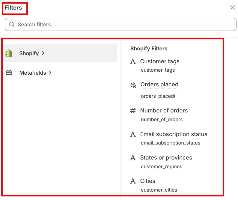The width and height of the screenshot is (238, 200).
Task: Choose the customer_regions filter code text
Action: pyautogui.click(x=161, y=166)
